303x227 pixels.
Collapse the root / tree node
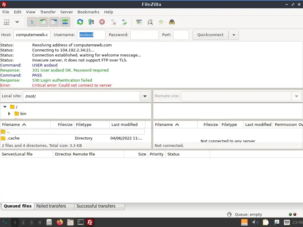click(x=5, y=107)
